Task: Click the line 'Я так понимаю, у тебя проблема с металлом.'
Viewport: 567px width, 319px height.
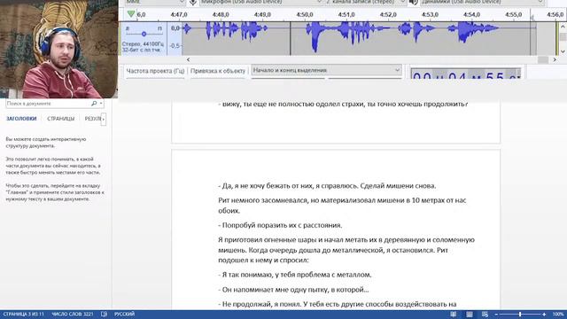Action: (x=295, y=275)
